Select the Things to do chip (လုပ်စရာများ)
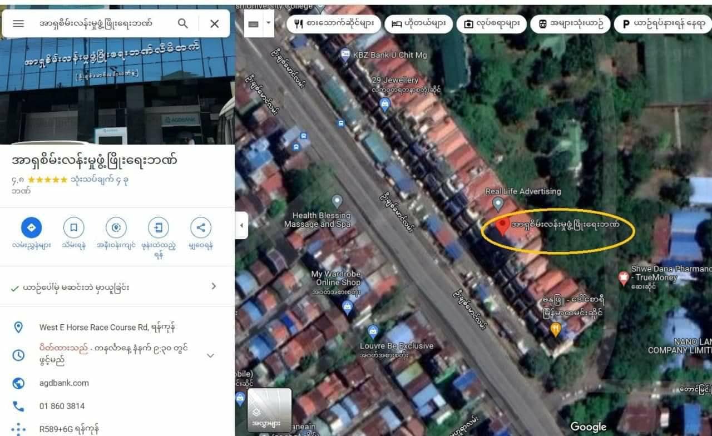Screen dimensions: 712x436 491,24
